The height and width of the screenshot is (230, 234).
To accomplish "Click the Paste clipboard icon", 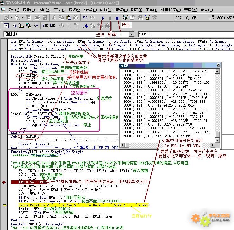I will pos(68,17).
